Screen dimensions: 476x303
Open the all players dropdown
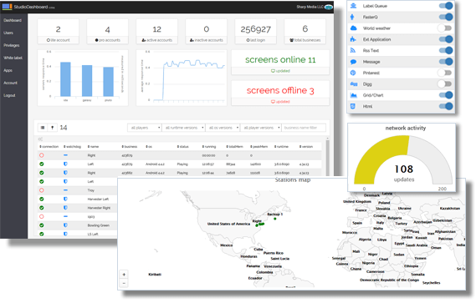144,128
